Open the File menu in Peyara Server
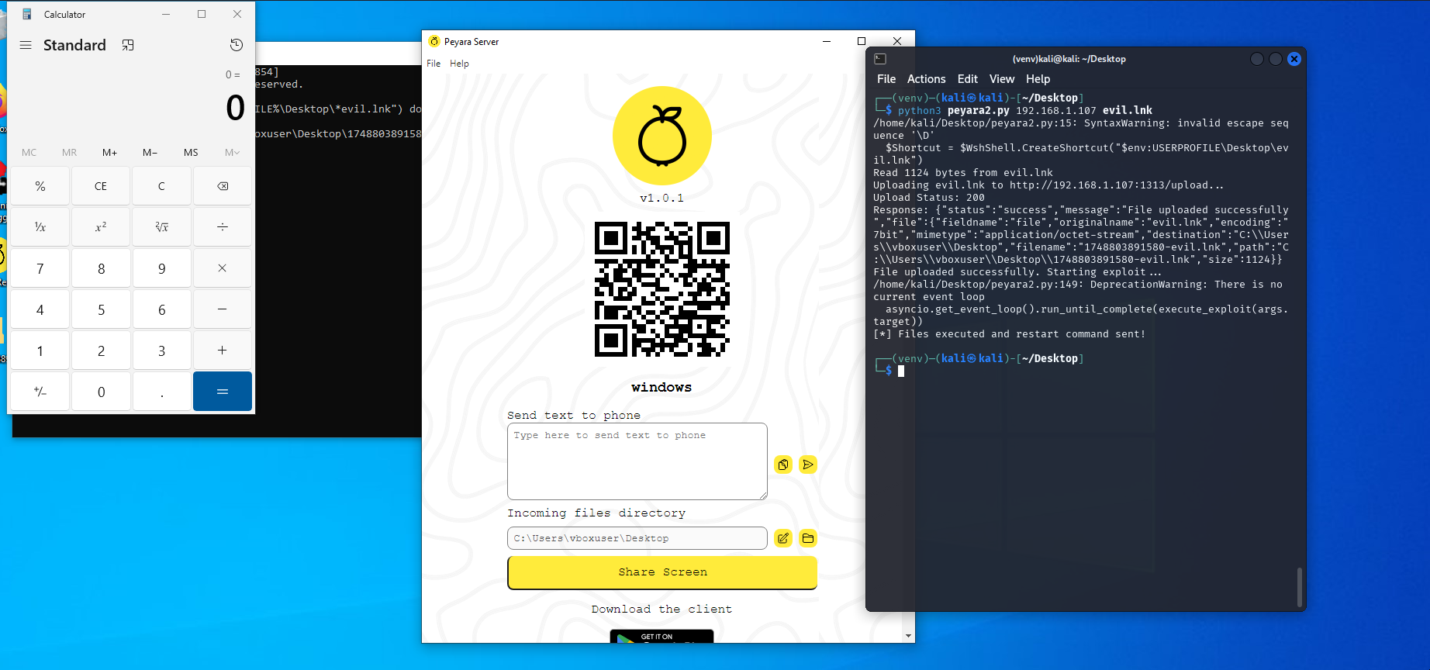1430x670 pixels. 433,64
